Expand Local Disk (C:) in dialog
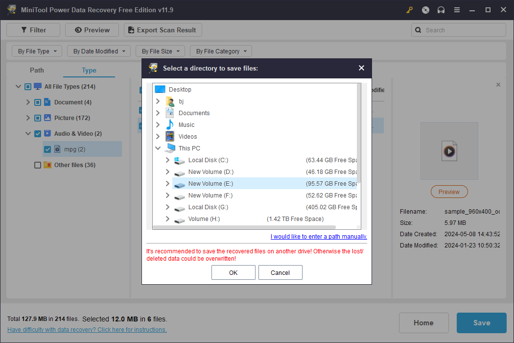 click(167, 160)
